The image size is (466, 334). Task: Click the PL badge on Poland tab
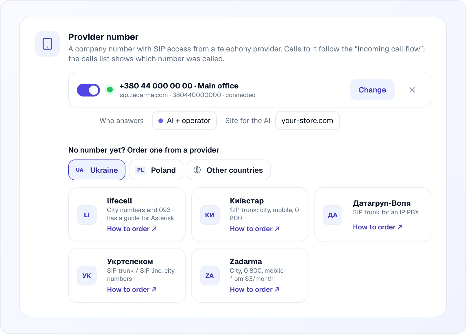pos(140,170)
